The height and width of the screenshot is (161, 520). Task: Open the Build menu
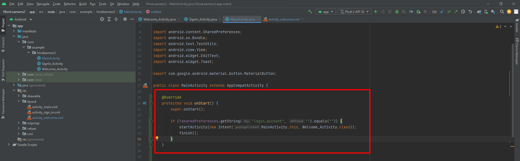[83, 4]
